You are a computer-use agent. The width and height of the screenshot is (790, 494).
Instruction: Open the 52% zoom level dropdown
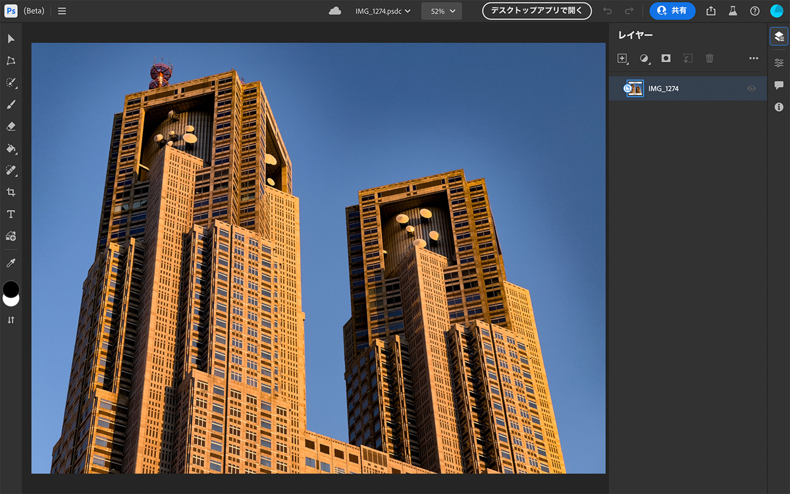442,11
